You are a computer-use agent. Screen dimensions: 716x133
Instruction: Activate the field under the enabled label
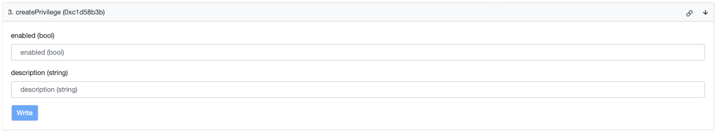(x=358, y=52)
